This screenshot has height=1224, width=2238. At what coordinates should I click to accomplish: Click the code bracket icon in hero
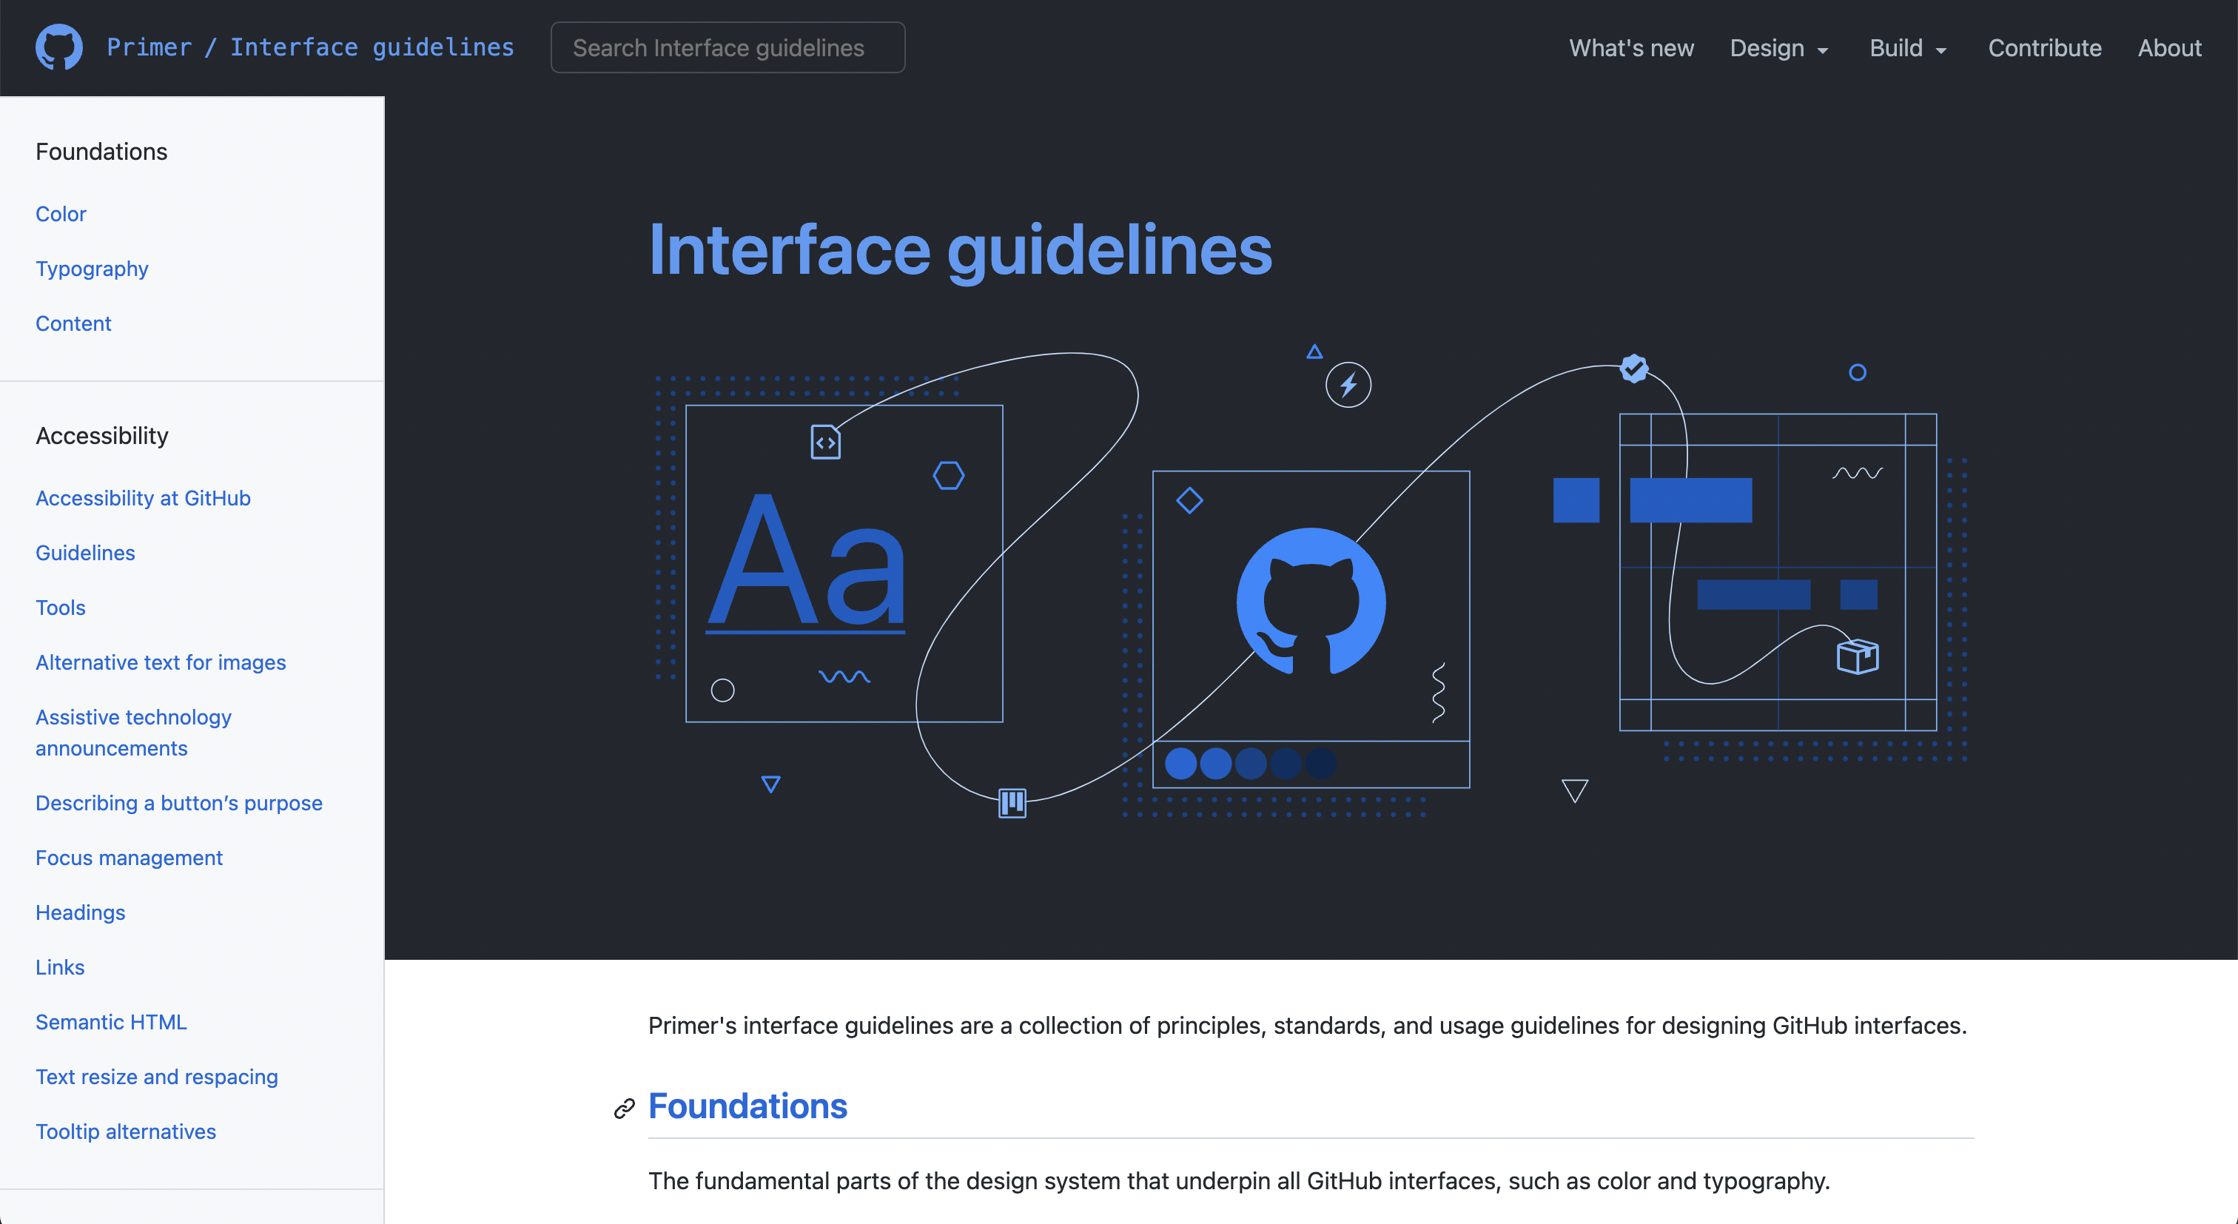click(827, 442)
